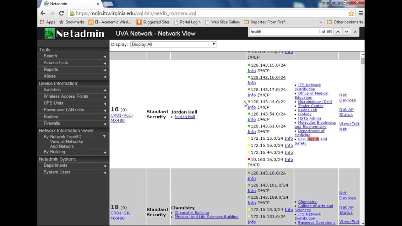Open College of Arts and Sciences link
Image resolution: width=402 pixels, height=226 pixels.
pyautogui.click(x=314, y=208)
